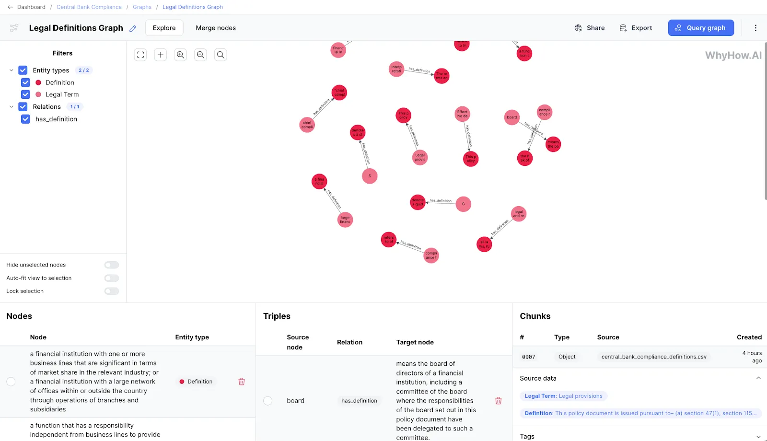Image resolution: width=767 pixels, height=441 pixels.
Task: Expand the Tags section
Action: tap(758, 437)
